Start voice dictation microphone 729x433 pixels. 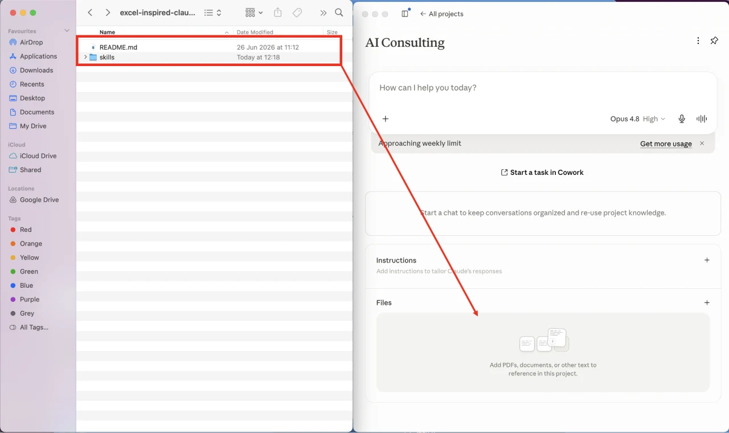point(682,119)
